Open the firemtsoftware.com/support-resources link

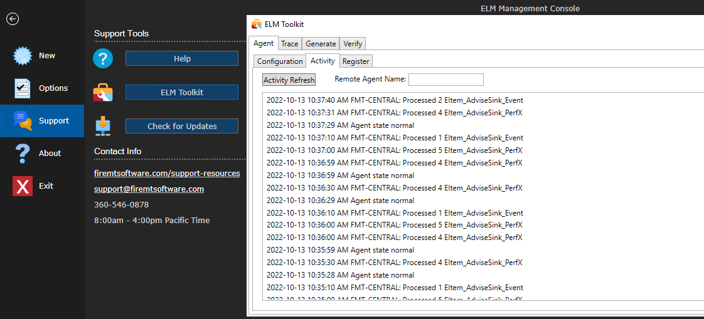167,173
